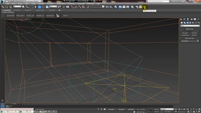Click the Play Animation button
Viewport: 201px width, 113px height.
pos(182,109)
